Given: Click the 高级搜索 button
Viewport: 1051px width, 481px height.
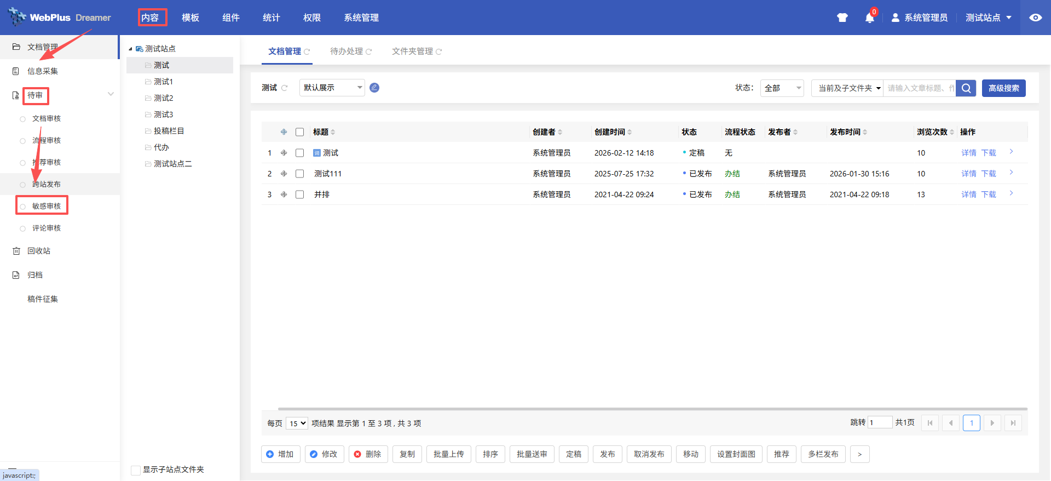Looking at the screenshot, I should click(x=1003, y=88).
